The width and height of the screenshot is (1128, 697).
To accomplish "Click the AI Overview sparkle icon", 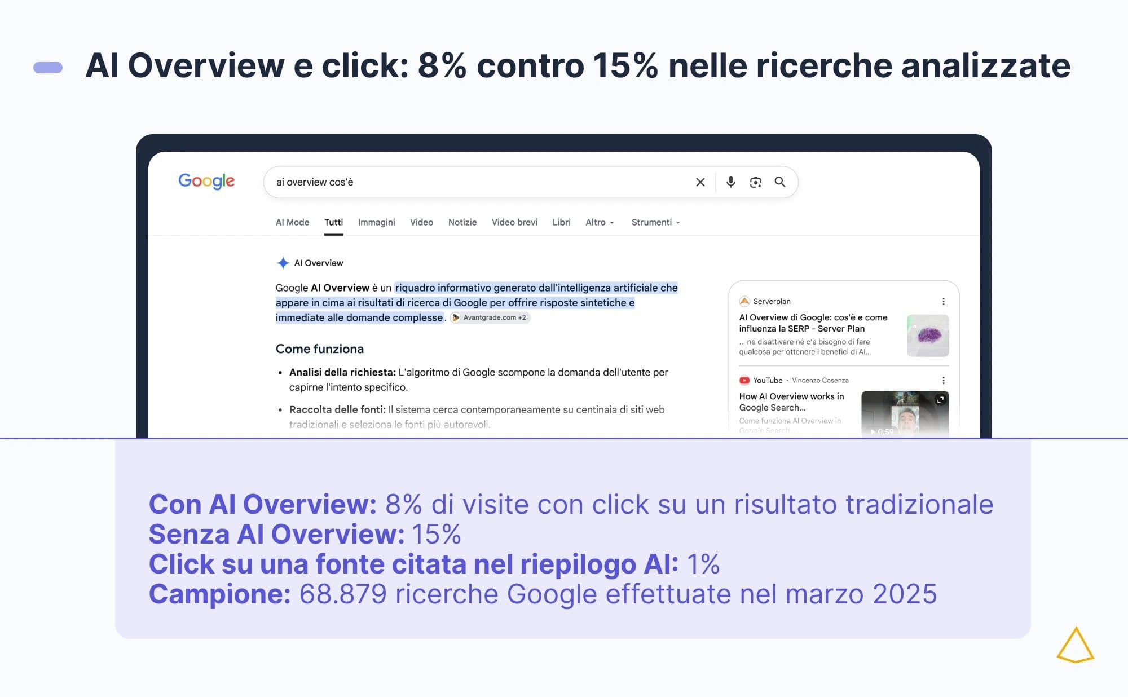I will [x=283, y=263].
